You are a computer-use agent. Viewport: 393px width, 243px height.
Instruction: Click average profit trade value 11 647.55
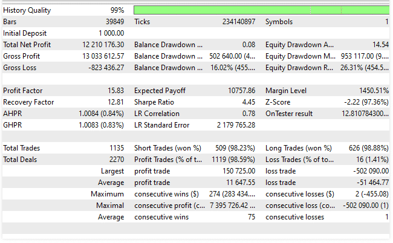click(241, 183)
